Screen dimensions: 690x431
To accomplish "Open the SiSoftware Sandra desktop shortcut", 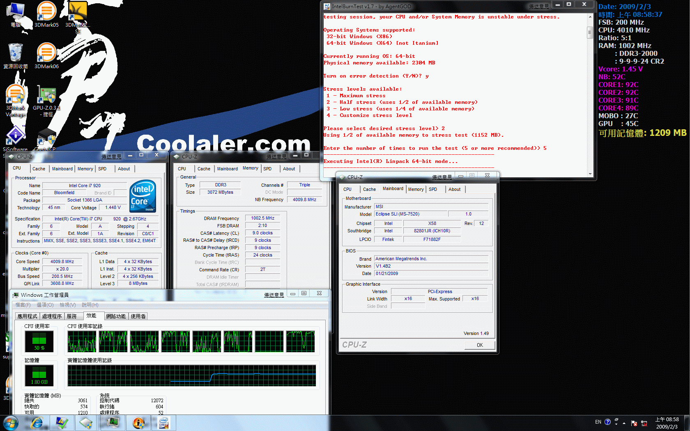I will click(15, 140).
